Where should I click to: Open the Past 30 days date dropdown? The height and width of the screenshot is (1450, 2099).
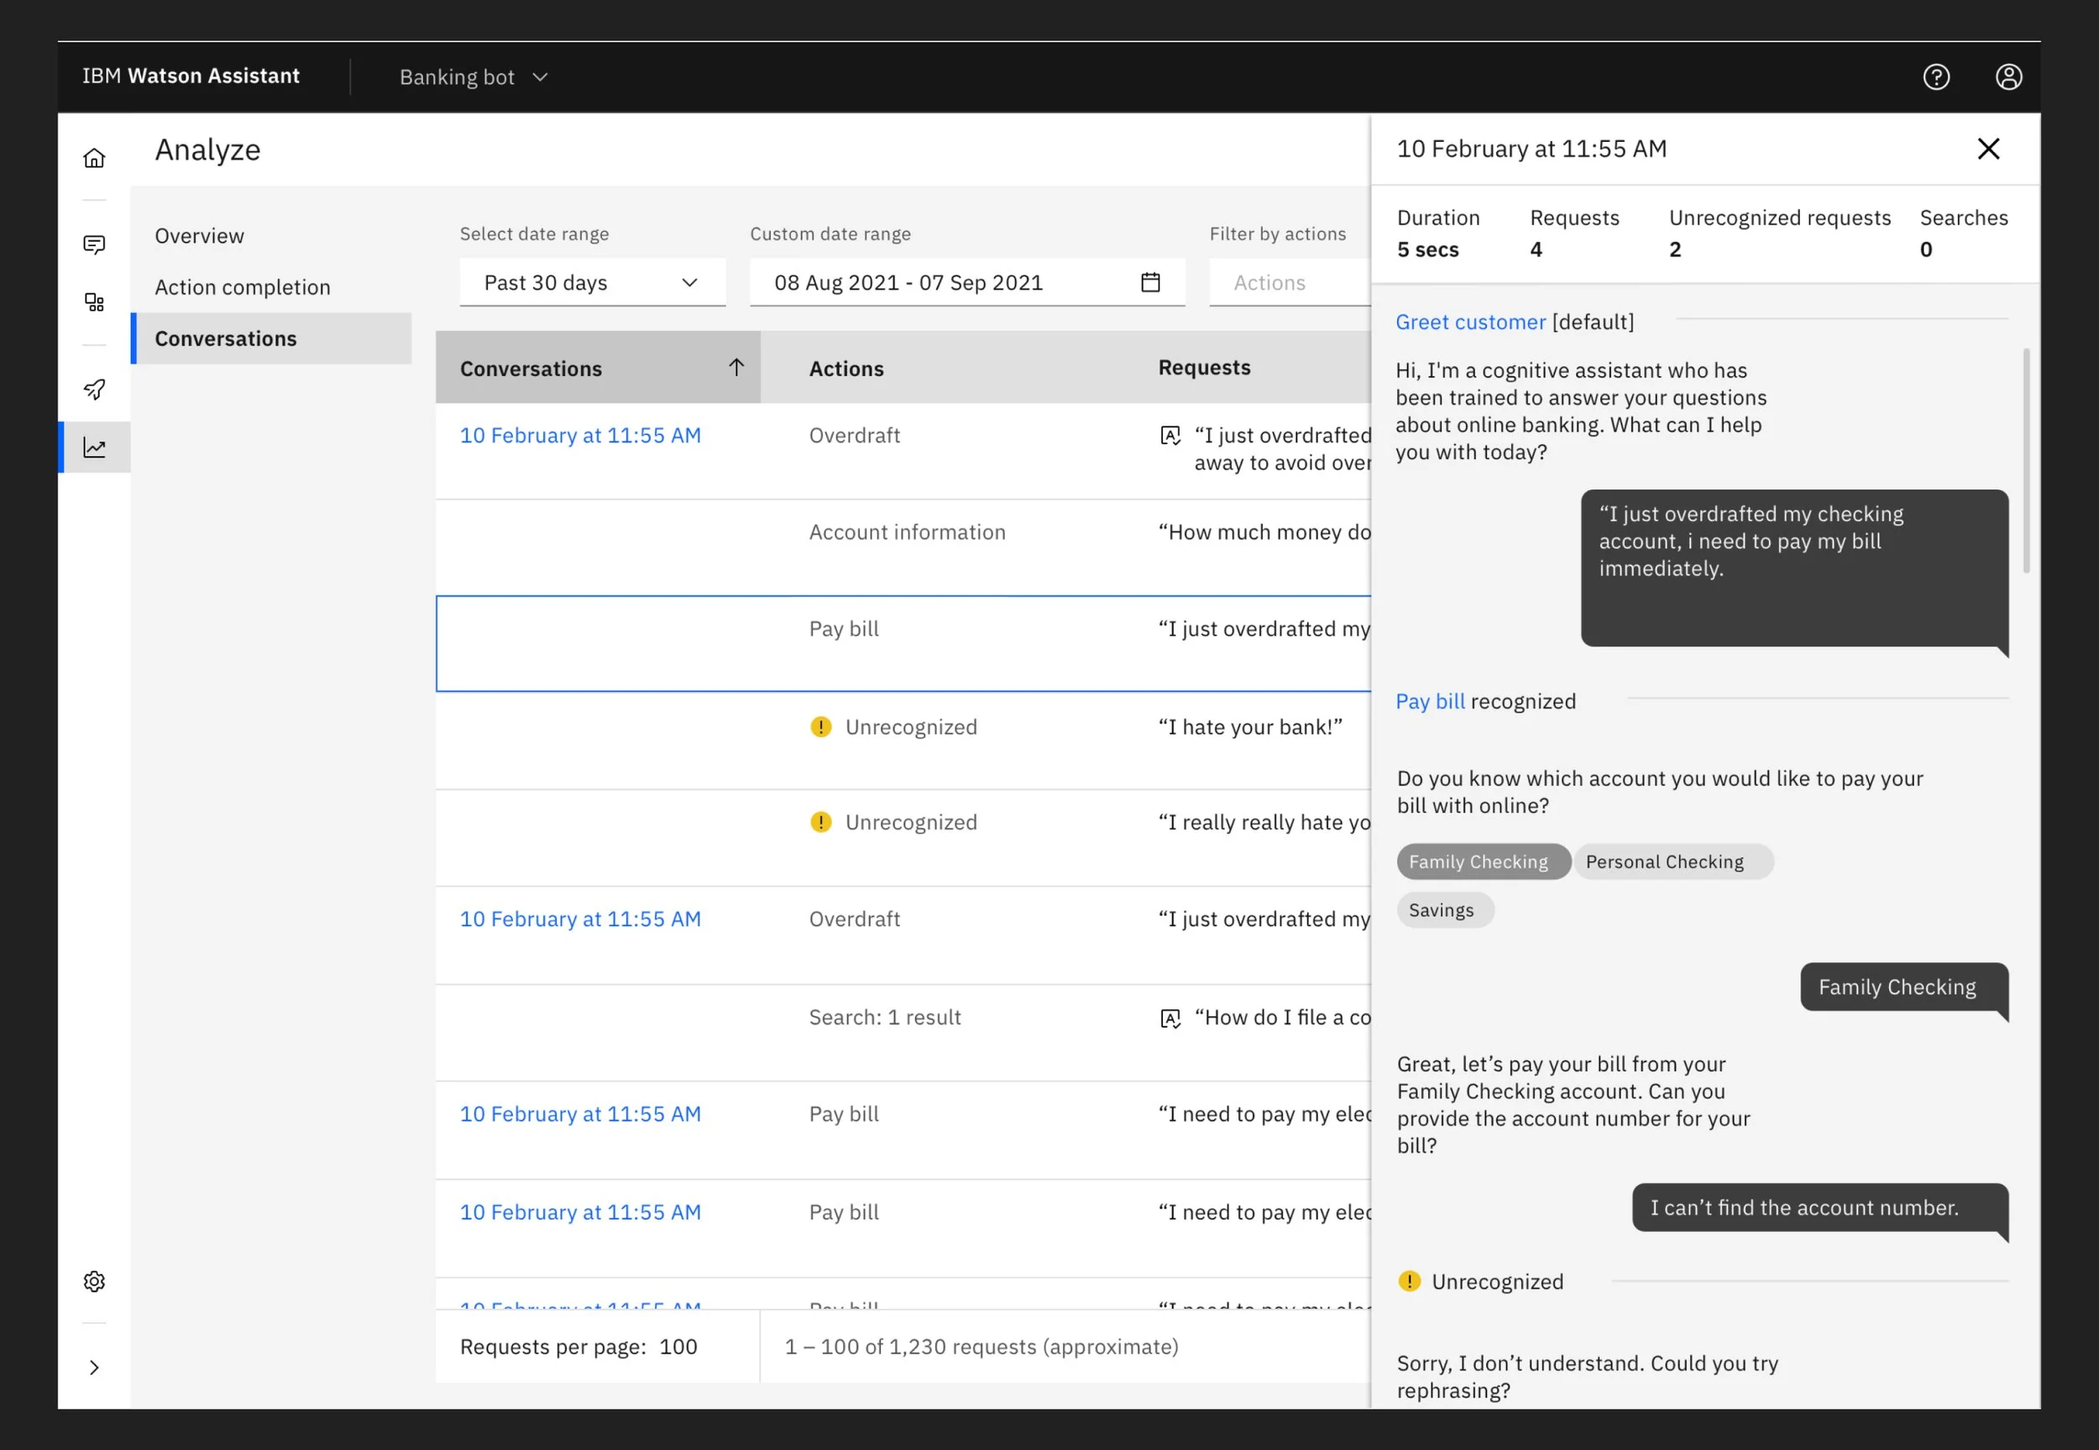[x=591, y=283]
